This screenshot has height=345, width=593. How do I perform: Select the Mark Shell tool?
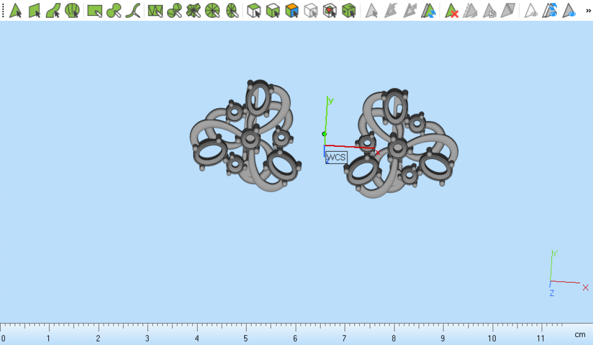point(72,10)
